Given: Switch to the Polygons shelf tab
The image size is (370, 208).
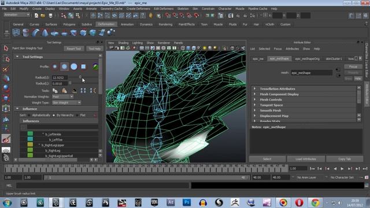Looking at the screenshot, I should pos(69,24).
